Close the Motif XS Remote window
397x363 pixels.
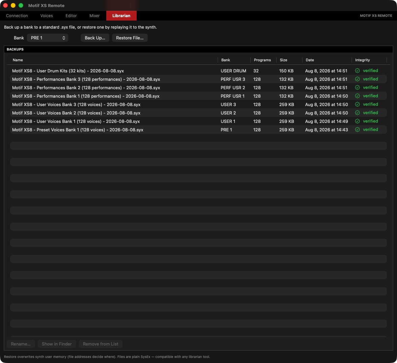5,5
